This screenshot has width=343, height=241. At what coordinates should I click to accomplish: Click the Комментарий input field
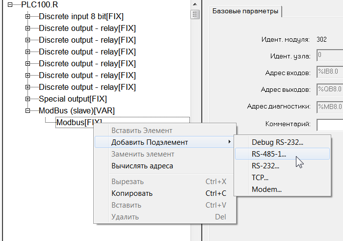click(x=329, y=125)
